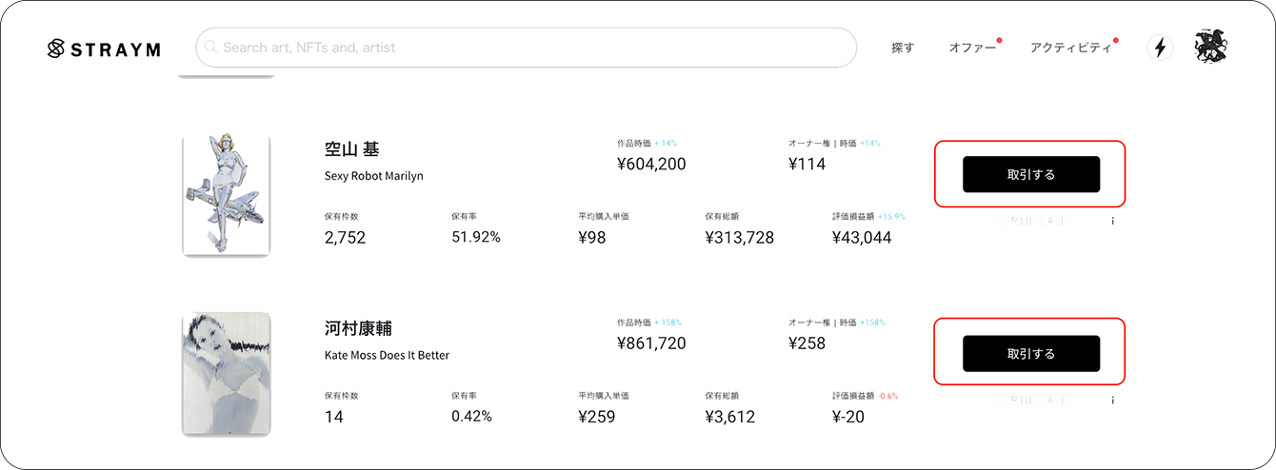Open the 探す menu item

coord(903,48)
